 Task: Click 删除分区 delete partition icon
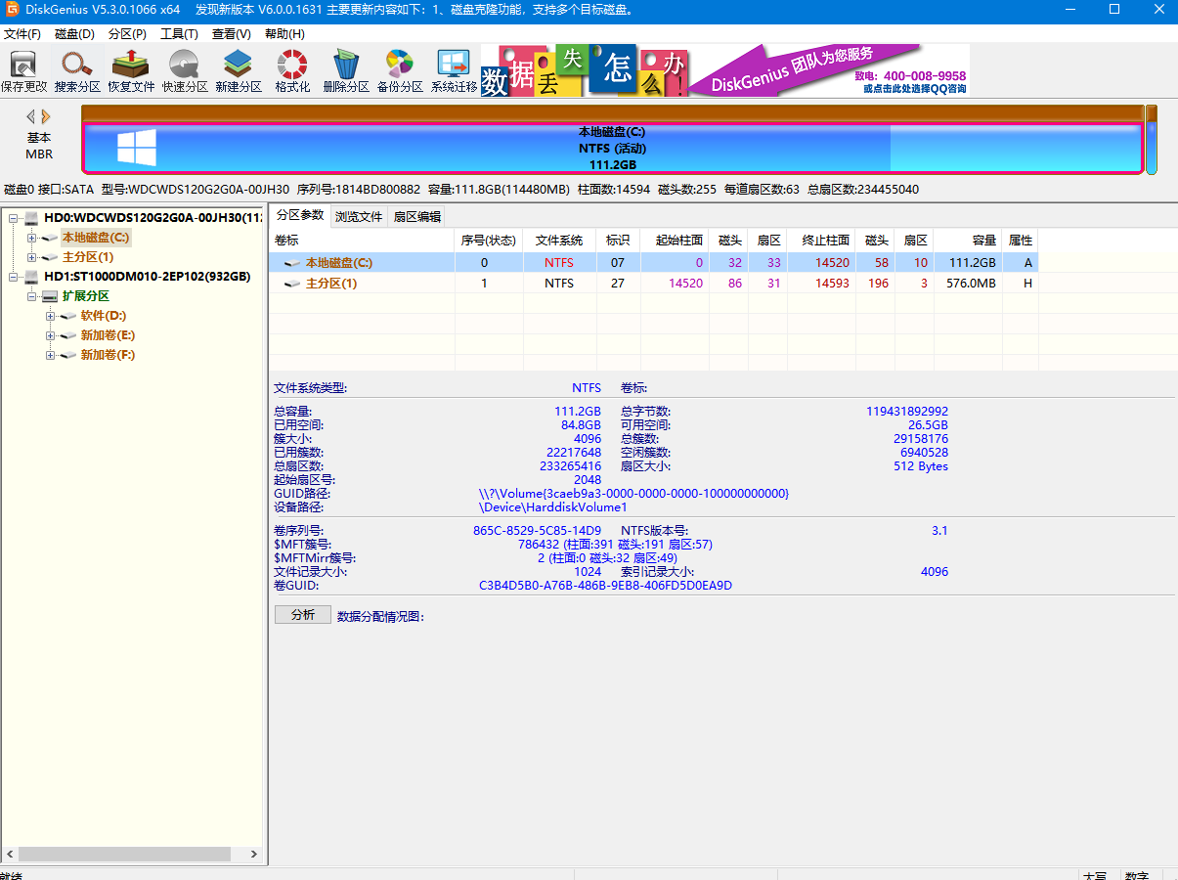[346, 69]
